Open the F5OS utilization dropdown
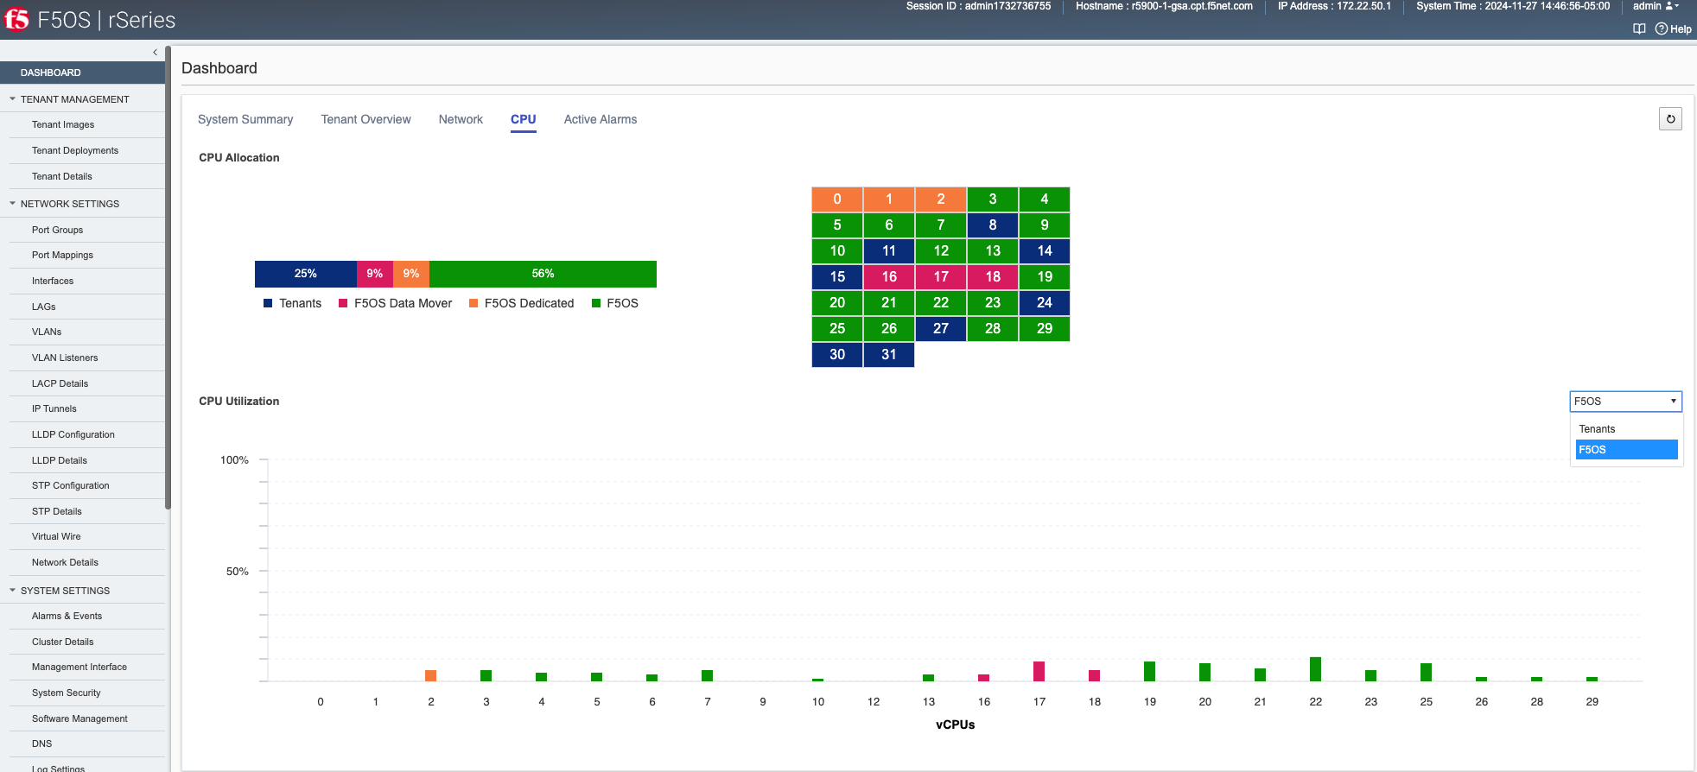The height and width of the screenshot is (772, 1697). coord(1625,402)
